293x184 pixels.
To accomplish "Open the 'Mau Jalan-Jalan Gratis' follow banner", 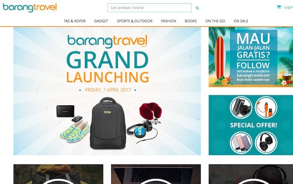I will pos(251,57).
